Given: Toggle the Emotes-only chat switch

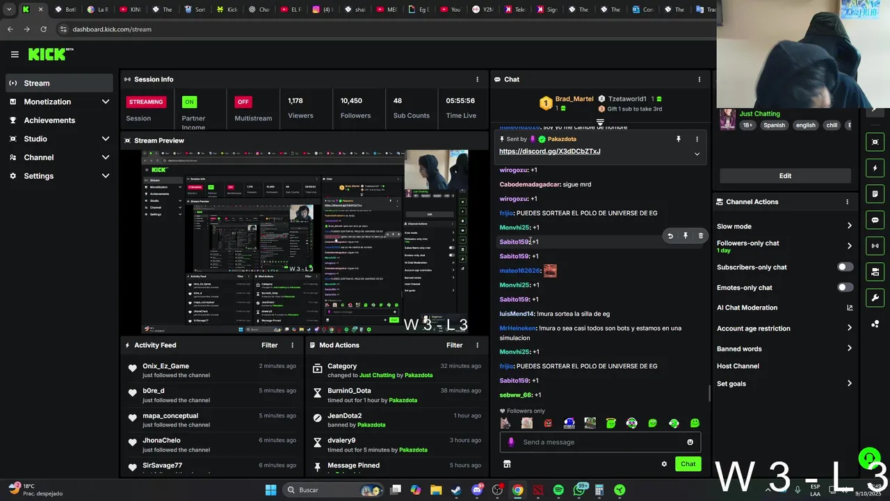Looking at the screenshot, I should [845, 287].
